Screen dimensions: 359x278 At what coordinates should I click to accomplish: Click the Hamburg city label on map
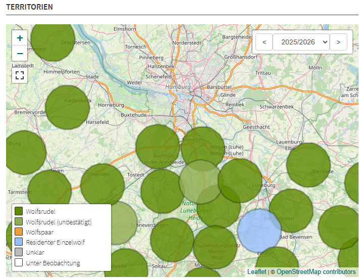click(x=178, y=87)
